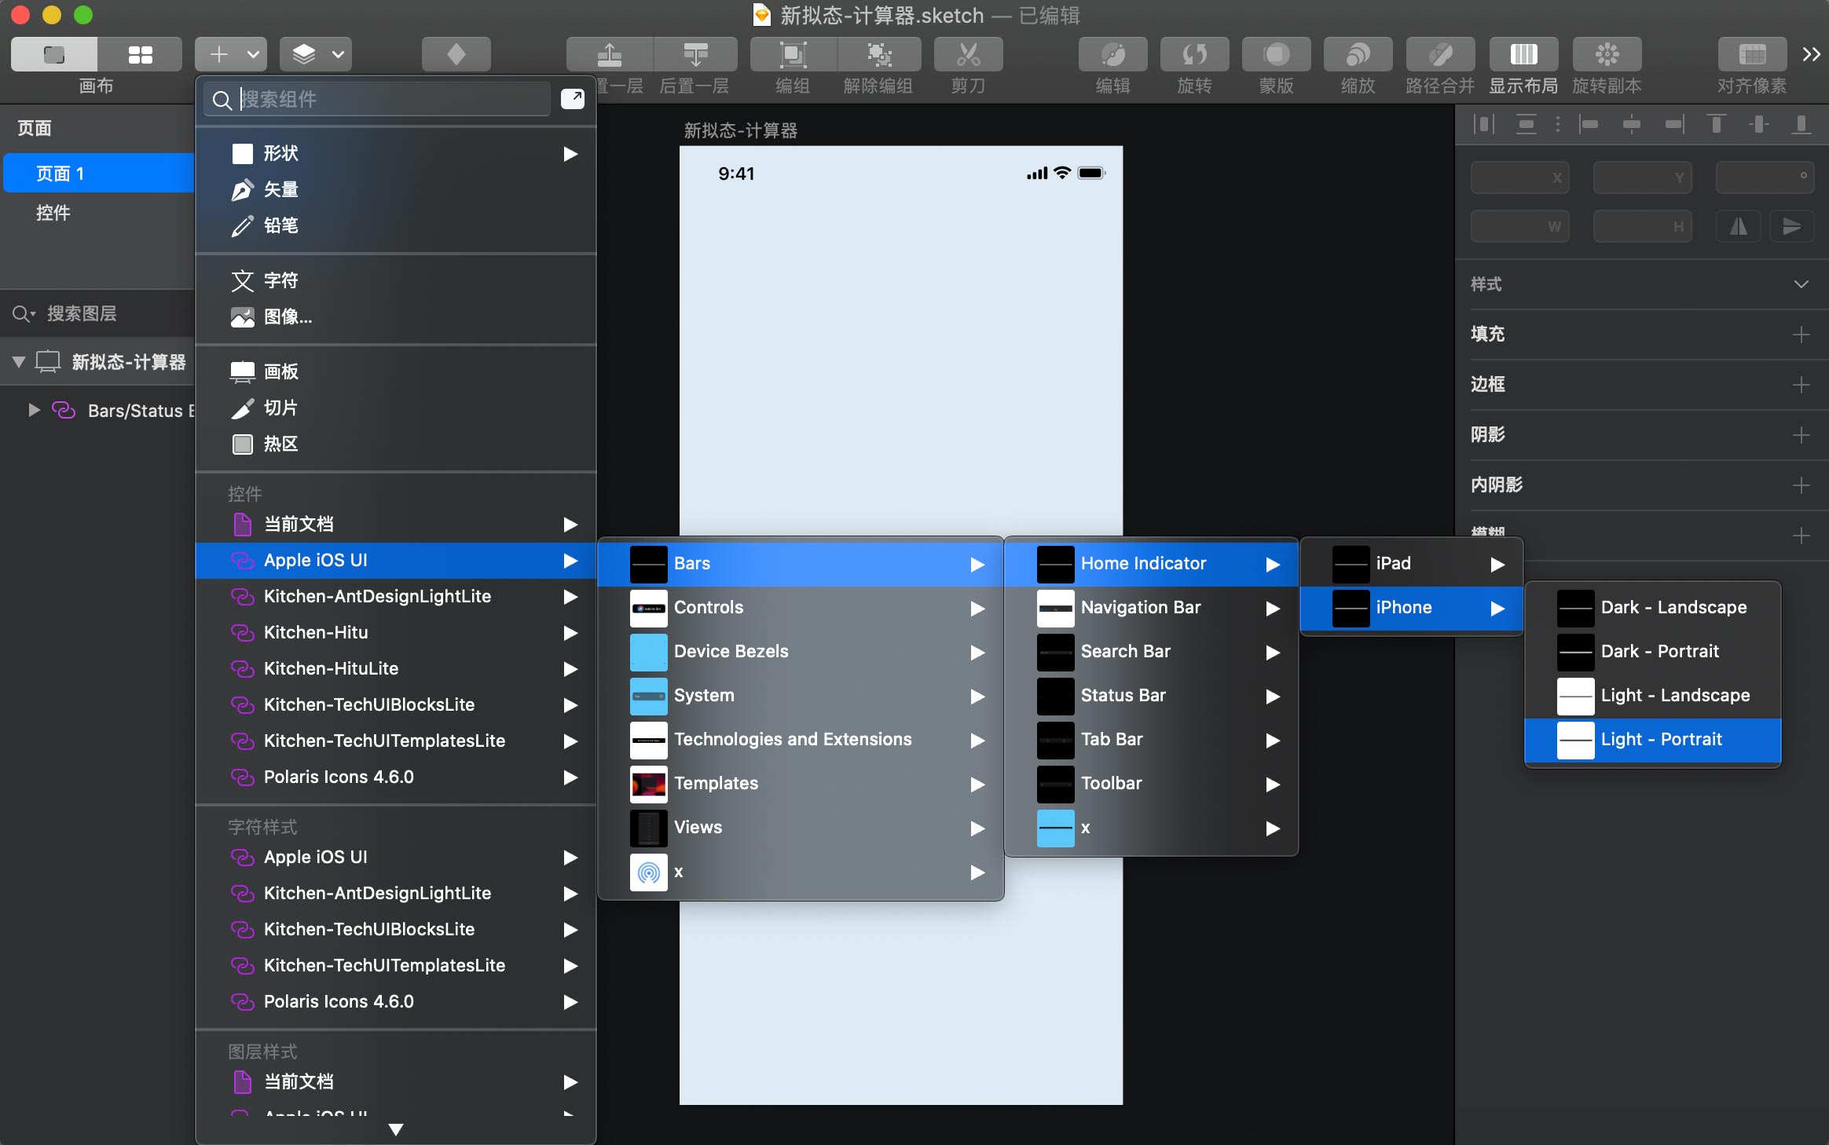
Task: Choose Light - Landscape home indicator
Action: click(x=1653, y=695)
